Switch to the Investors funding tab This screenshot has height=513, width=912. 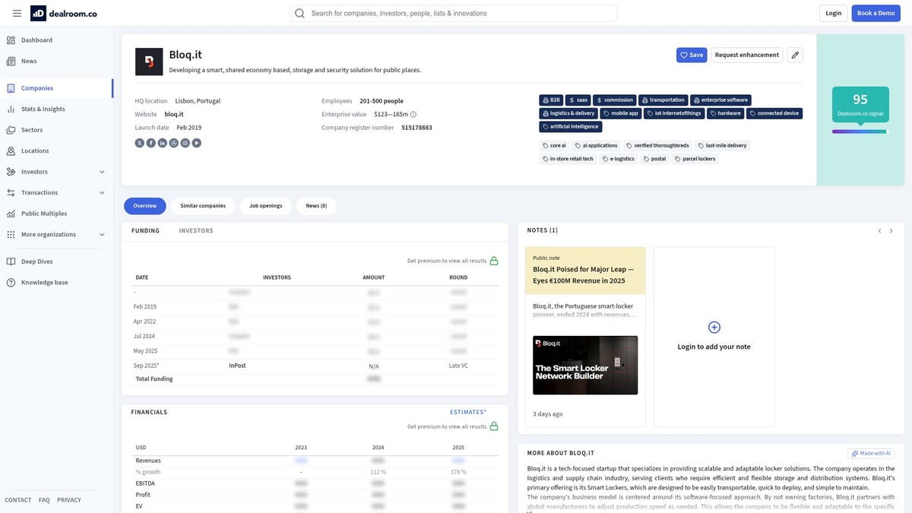coord(196,230)
